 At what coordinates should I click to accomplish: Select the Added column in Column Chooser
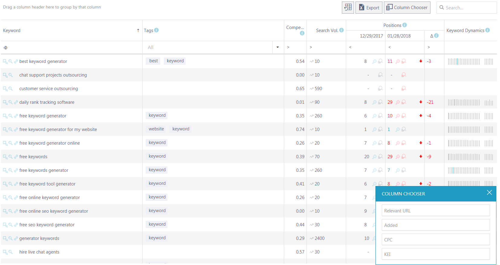(x=436, y=225)
